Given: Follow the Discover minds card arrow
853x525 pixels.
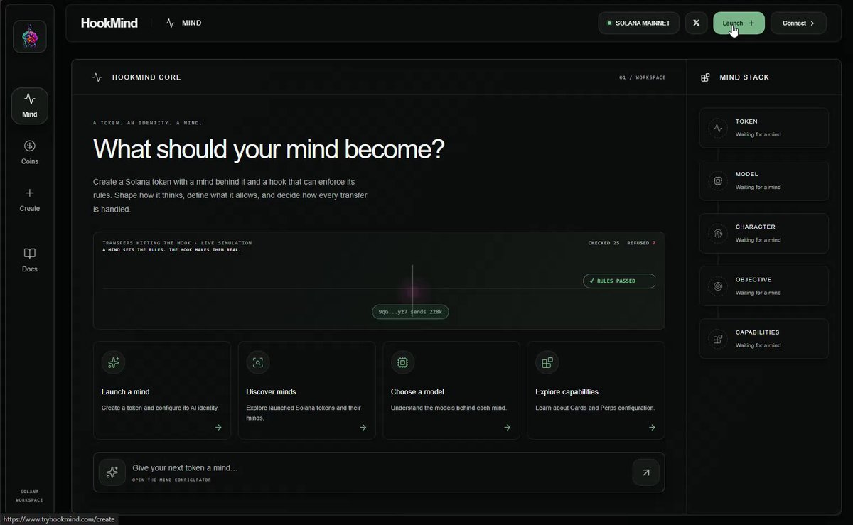Looking at the screenshot, I should tap(363, 428).
